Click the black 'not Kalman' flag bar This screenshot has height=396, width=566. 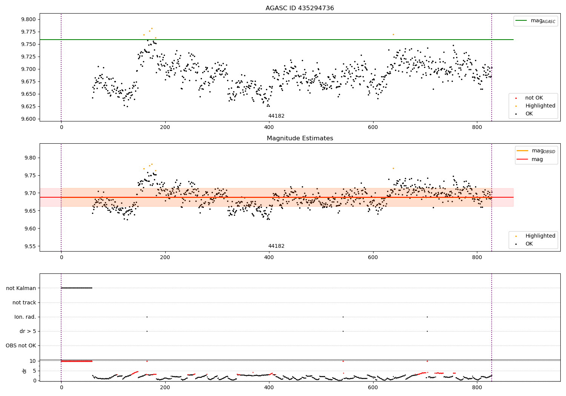[77, 288]
